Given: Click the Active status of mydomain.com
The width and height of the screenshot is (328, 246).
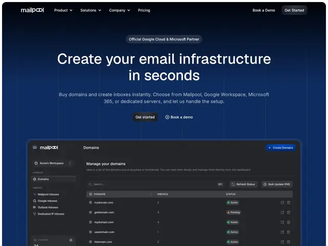Looking at the screenshot, I should coord(233,222).
